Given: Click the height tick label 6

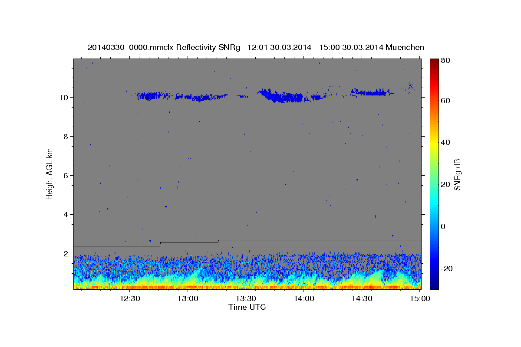Looking at the screenshot, I should click(66, 175).
